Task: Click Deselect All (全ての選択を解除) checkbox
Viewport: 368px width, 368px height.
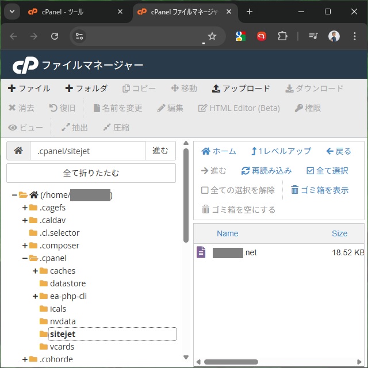Action: 205,190
